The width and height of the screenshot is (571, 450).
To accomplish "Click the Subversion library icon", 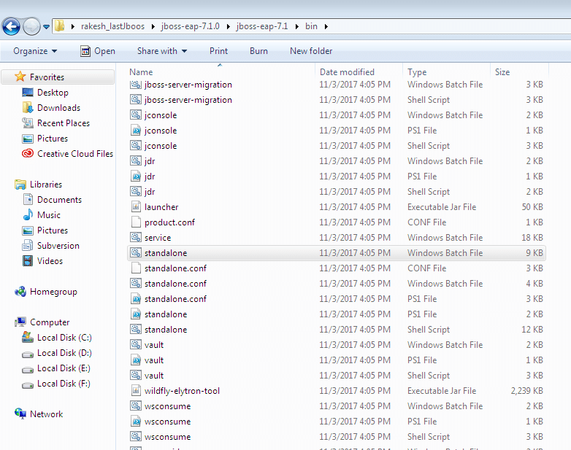I will 28,246.
